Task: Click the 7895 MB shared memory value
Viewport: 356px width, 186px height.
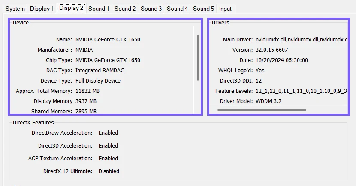Action: (x=86, y=111)
